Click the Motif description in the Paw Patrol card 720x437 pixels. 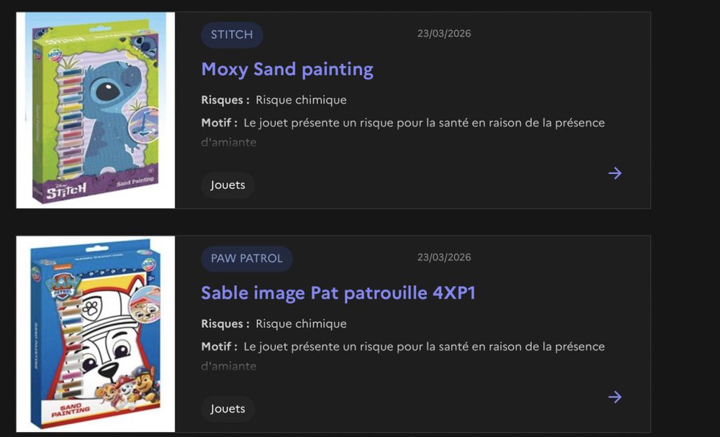pyautogui.click(x=423, y=346)
